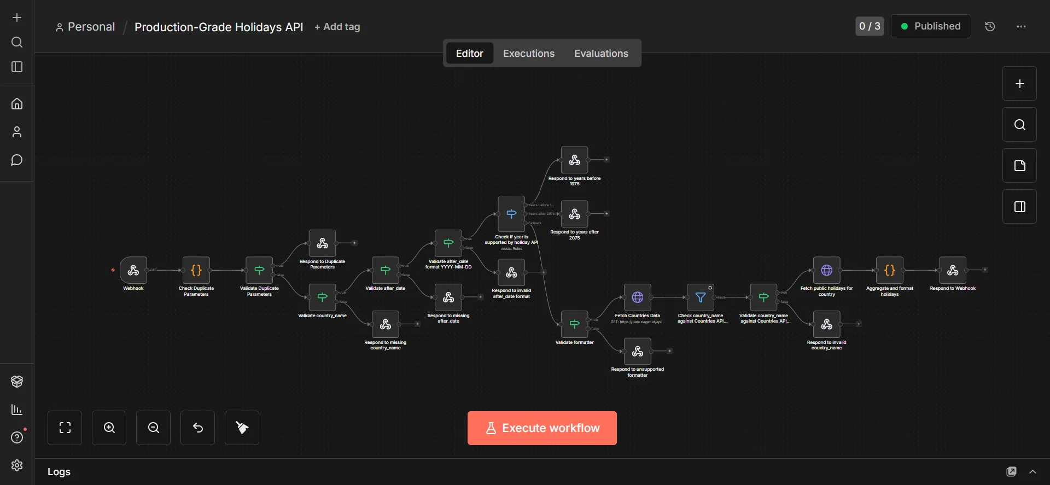Image resolution: width=1050 pixels, height=485 pixels.
Task: Open settings gear icon in sidebar
Action: coord(17,465)
